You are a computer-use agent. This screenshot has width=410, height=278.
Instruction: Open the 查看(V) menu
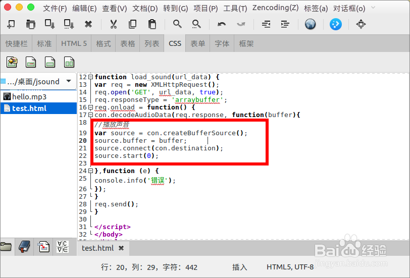tap(114, 9)
